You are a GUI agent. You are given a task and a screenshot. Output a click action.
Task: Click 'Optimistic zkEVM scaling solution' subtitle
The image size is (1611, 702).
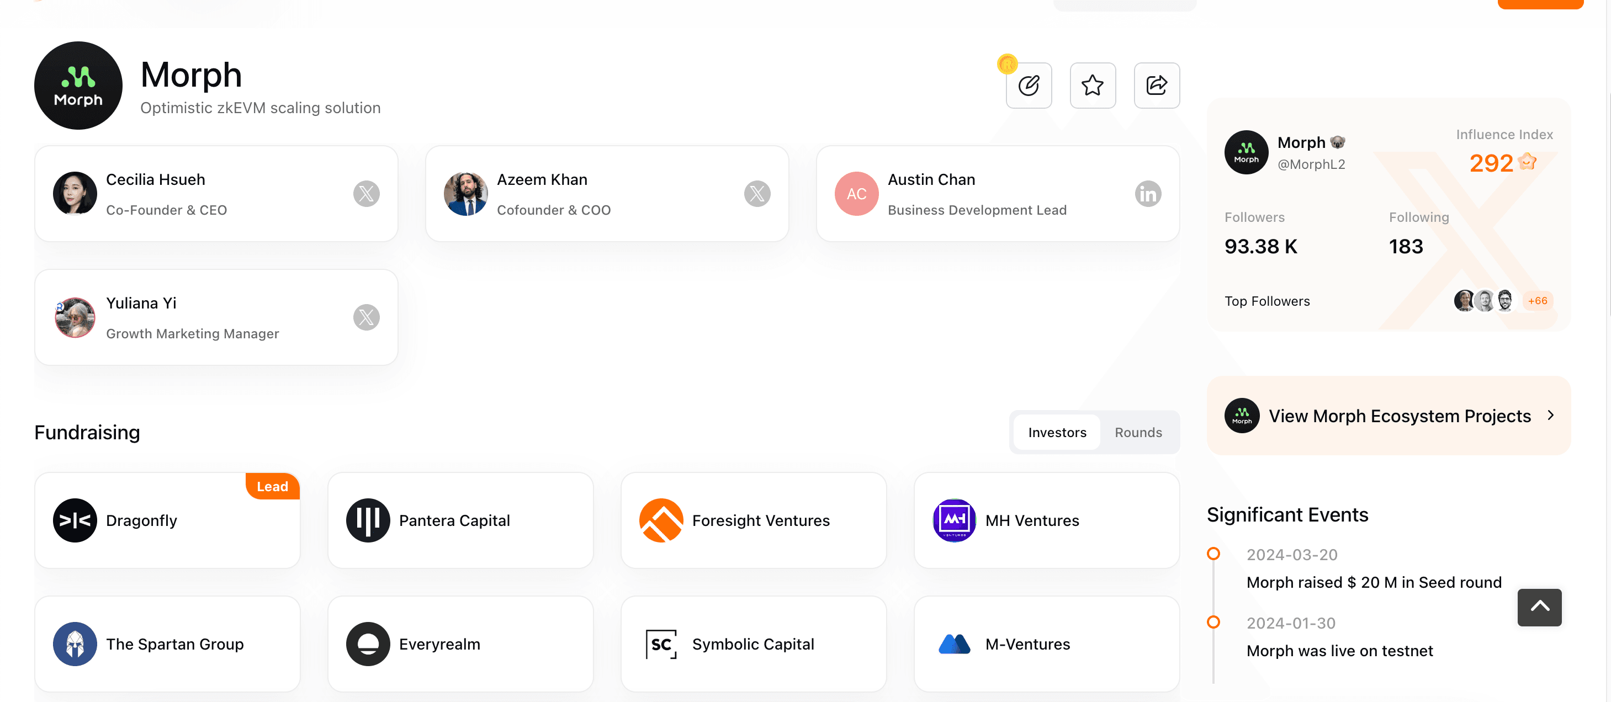coord(260,108)
